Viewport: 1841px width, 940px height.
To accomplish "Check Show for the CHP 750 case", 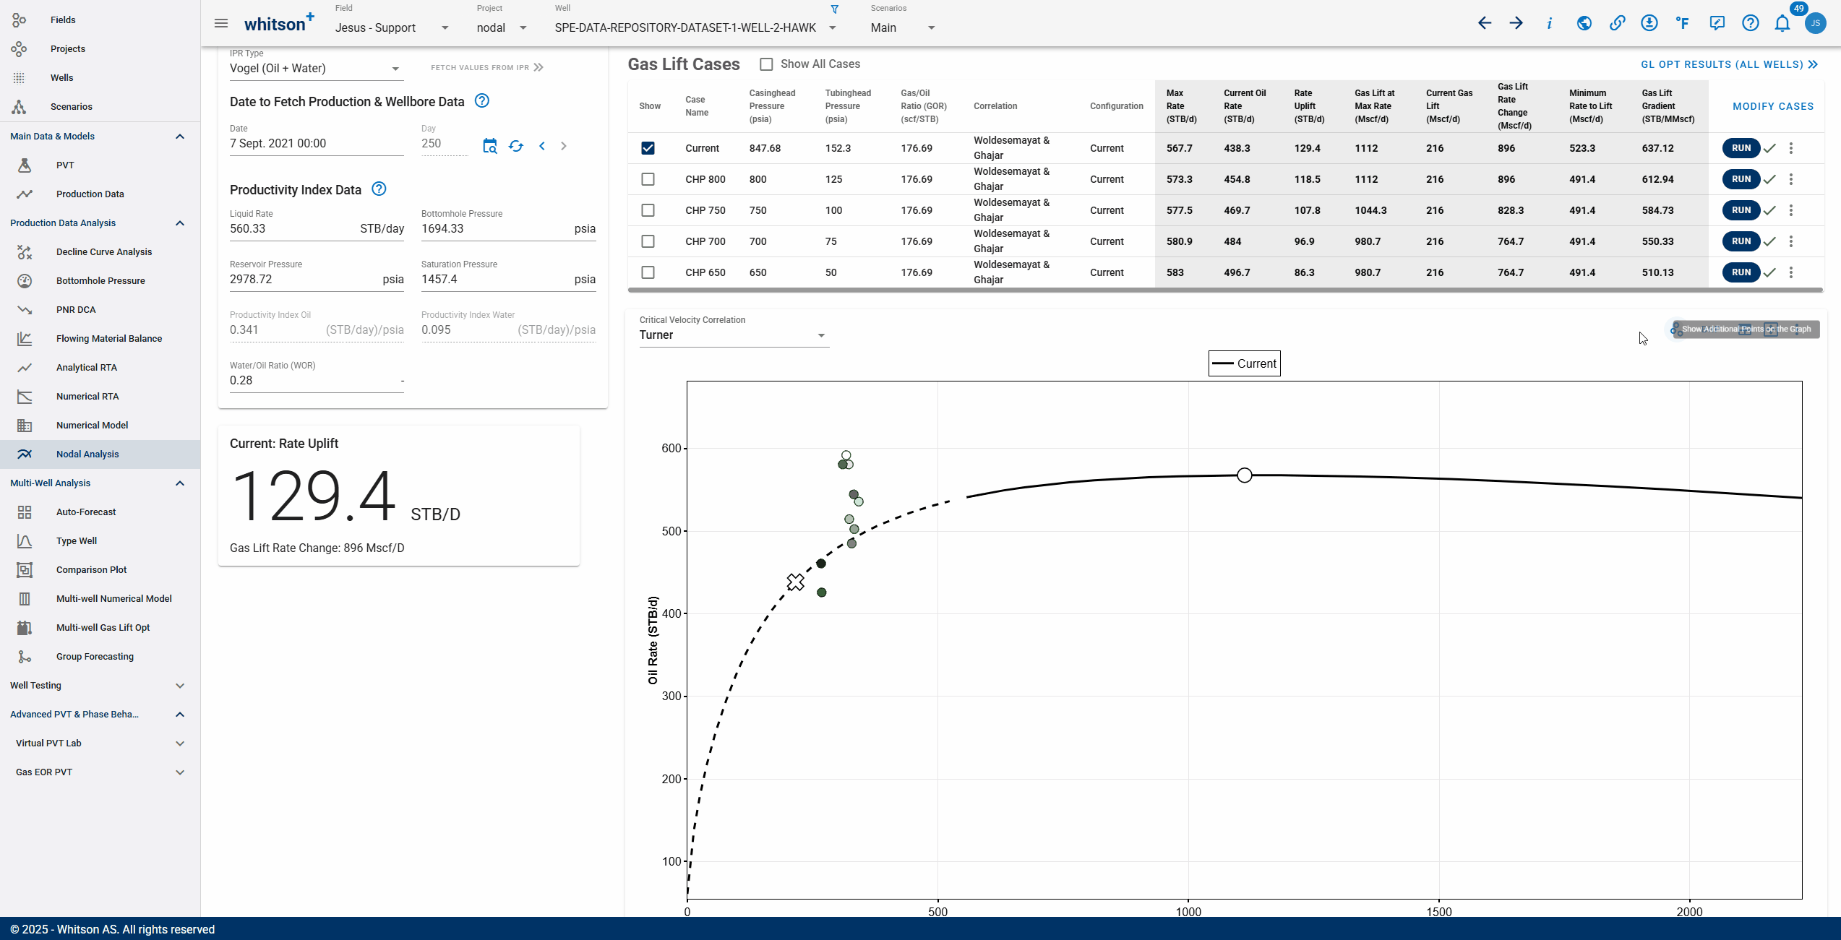I will [x=648, y=210].
